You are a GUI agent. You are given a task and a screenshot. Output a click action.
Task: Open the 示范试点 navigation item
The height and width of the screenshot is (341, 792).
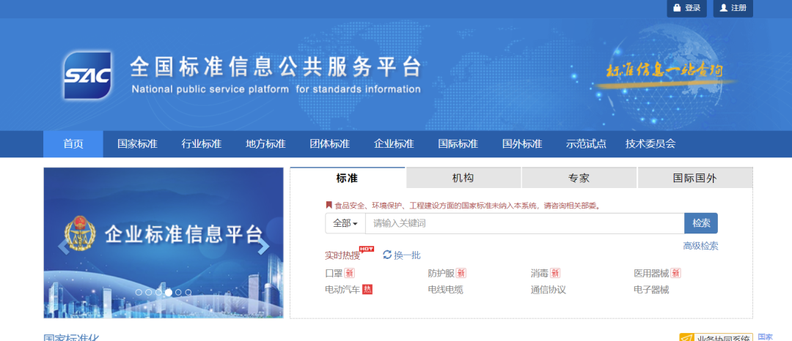(587, 144)
